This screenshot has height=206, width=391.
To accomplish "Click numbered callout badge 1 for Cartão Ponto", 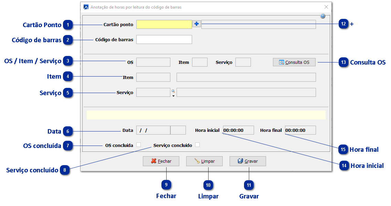I will pyautogui.click(x=68, y=25).
